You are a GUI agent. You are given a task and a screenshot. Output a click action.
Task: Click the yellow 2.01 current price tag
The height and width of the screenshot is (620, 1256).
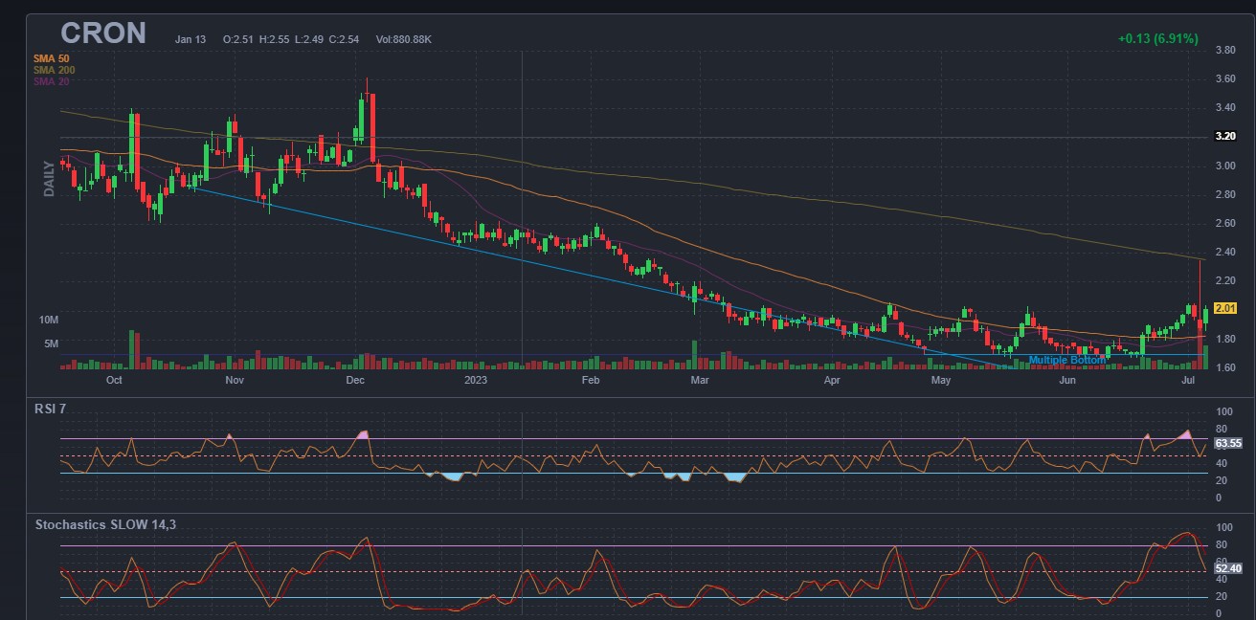[1225, 308]
